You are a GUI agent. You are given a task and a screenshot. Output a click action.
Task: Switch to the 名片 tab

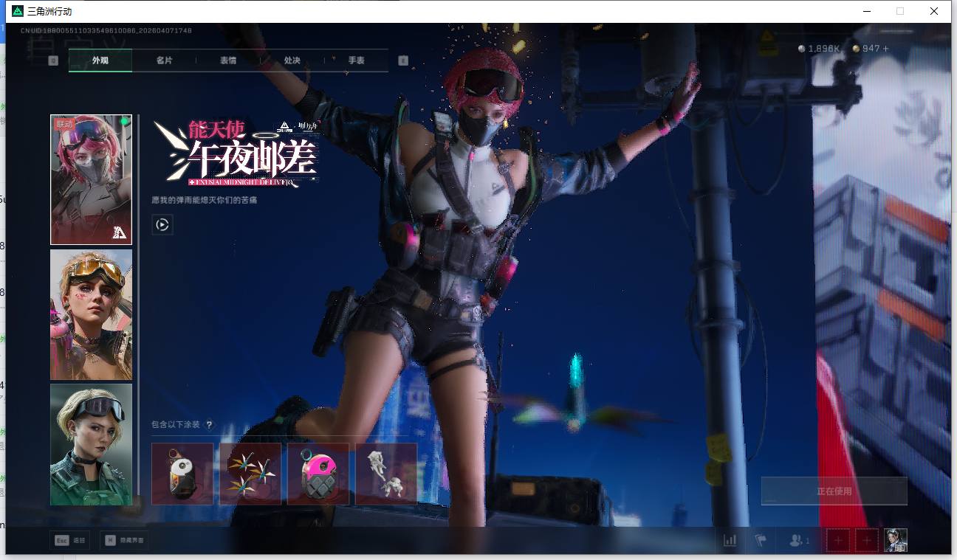coord(164,61)
